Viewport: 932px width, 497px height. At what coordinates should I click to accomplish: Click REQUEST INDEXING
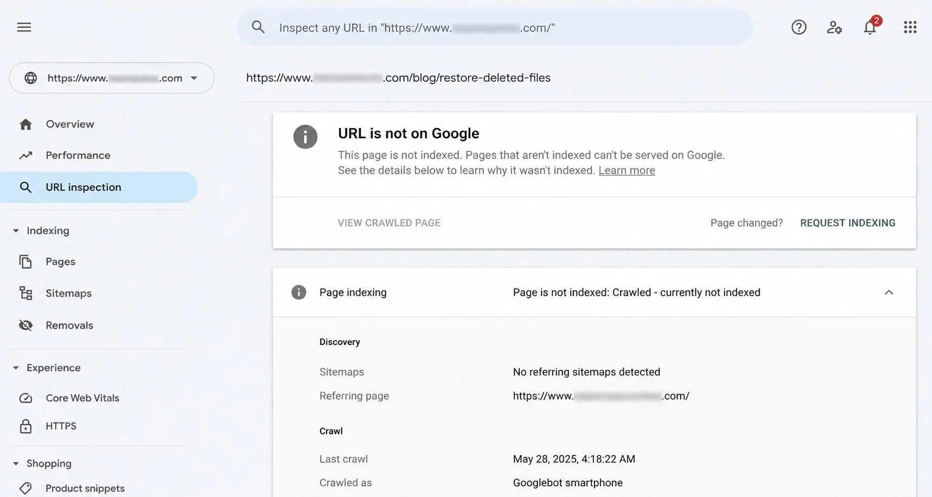(847, 223)
